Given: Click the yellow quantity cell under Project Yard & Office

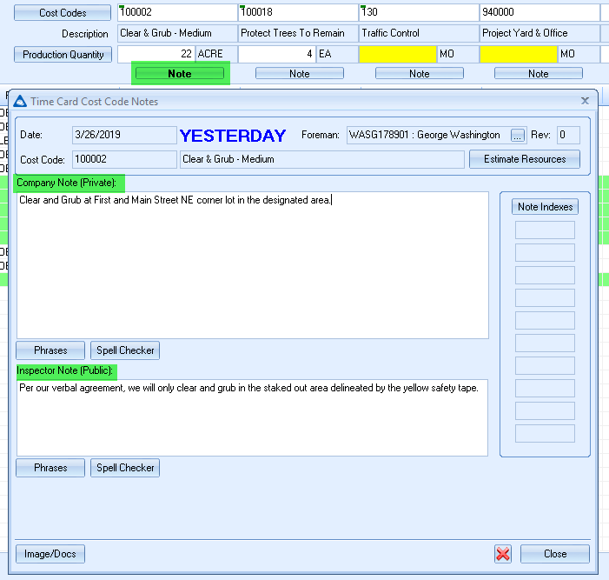Looking at the screenshot, I should point(519,54).
